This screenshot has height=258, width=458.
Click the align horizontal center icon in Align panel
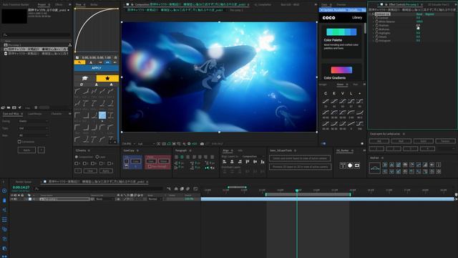[232, 161]
